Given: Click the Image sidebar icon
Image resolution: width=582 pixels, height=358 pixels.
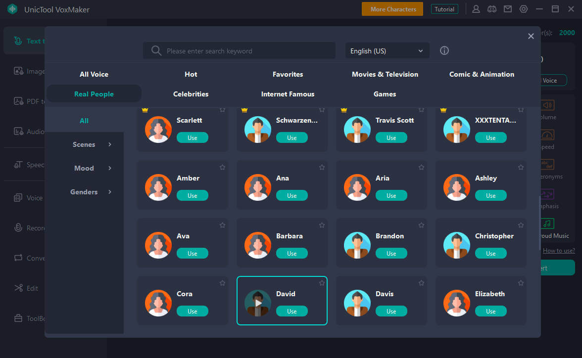Looking at the screenshot, I should [19, 71].
